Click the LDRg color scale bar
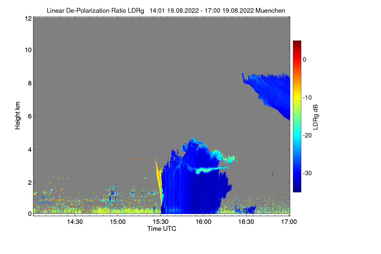This screenshot has height=254, width=381. pos(297,116)
